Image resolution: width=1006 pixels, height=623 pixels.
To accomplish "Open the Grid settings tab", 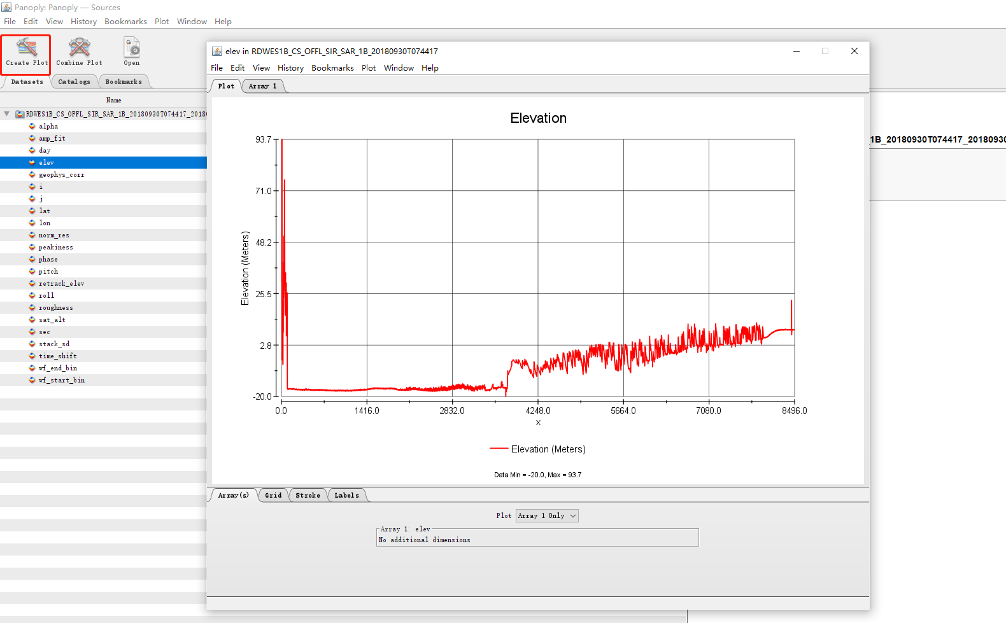I will pyautogui.click(x=273, y=495).
